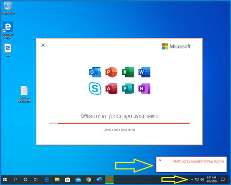
Task: Open the clock showing 9:11 AM
Action: point(211,179)
